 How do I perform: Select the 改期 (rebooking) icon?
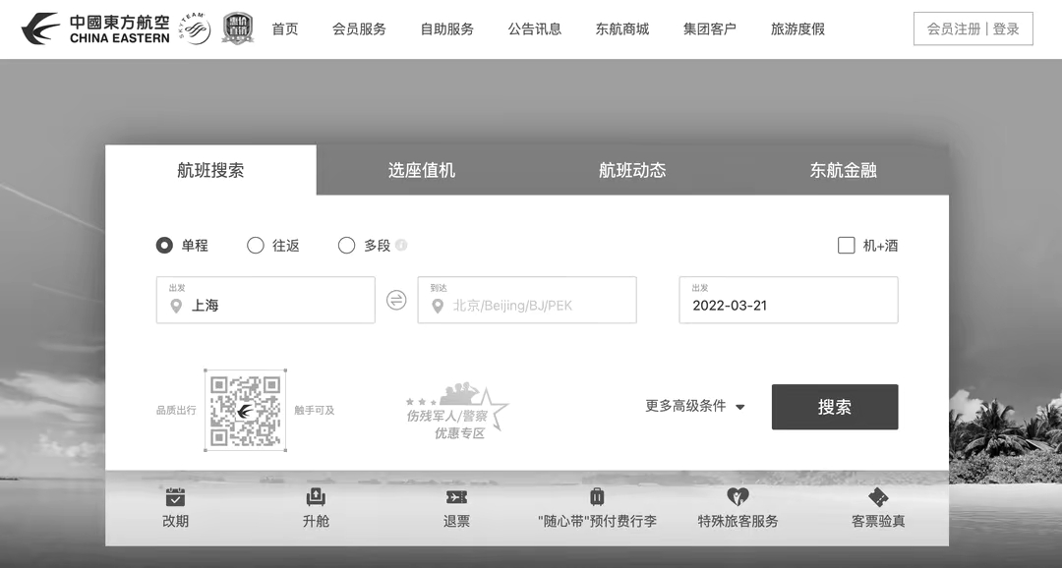tap(175, 499)
